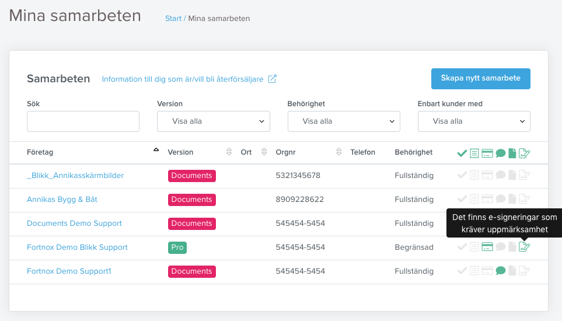Click e-signing icon in Fortnox Demo Blikk Support row
Viewport: 562px width, 321px height.
click(525, 246)
